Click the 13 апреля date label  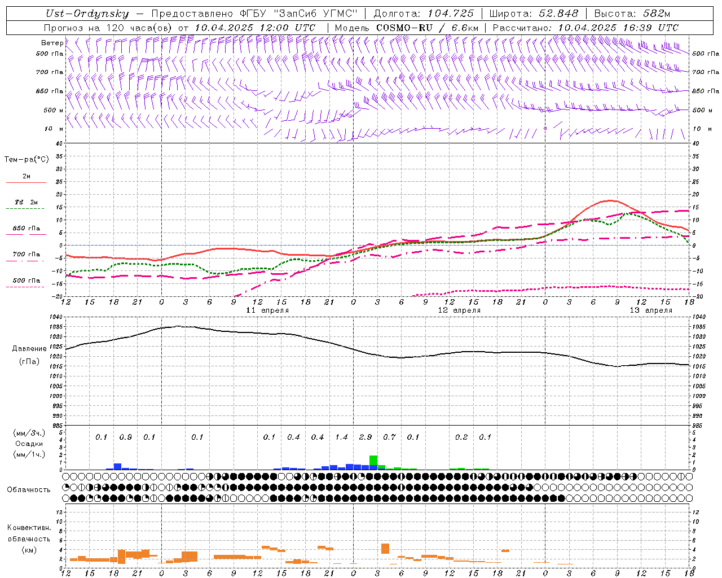(651, 310)
